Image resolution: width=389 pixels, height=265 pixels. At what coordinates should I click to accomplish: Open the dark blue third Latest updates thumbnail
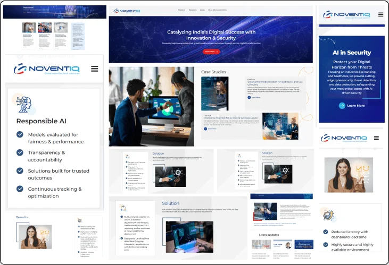(x=304, y=244)
